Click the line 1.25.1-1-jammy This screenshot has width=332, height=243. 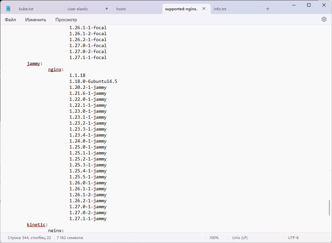coord(88,153)
